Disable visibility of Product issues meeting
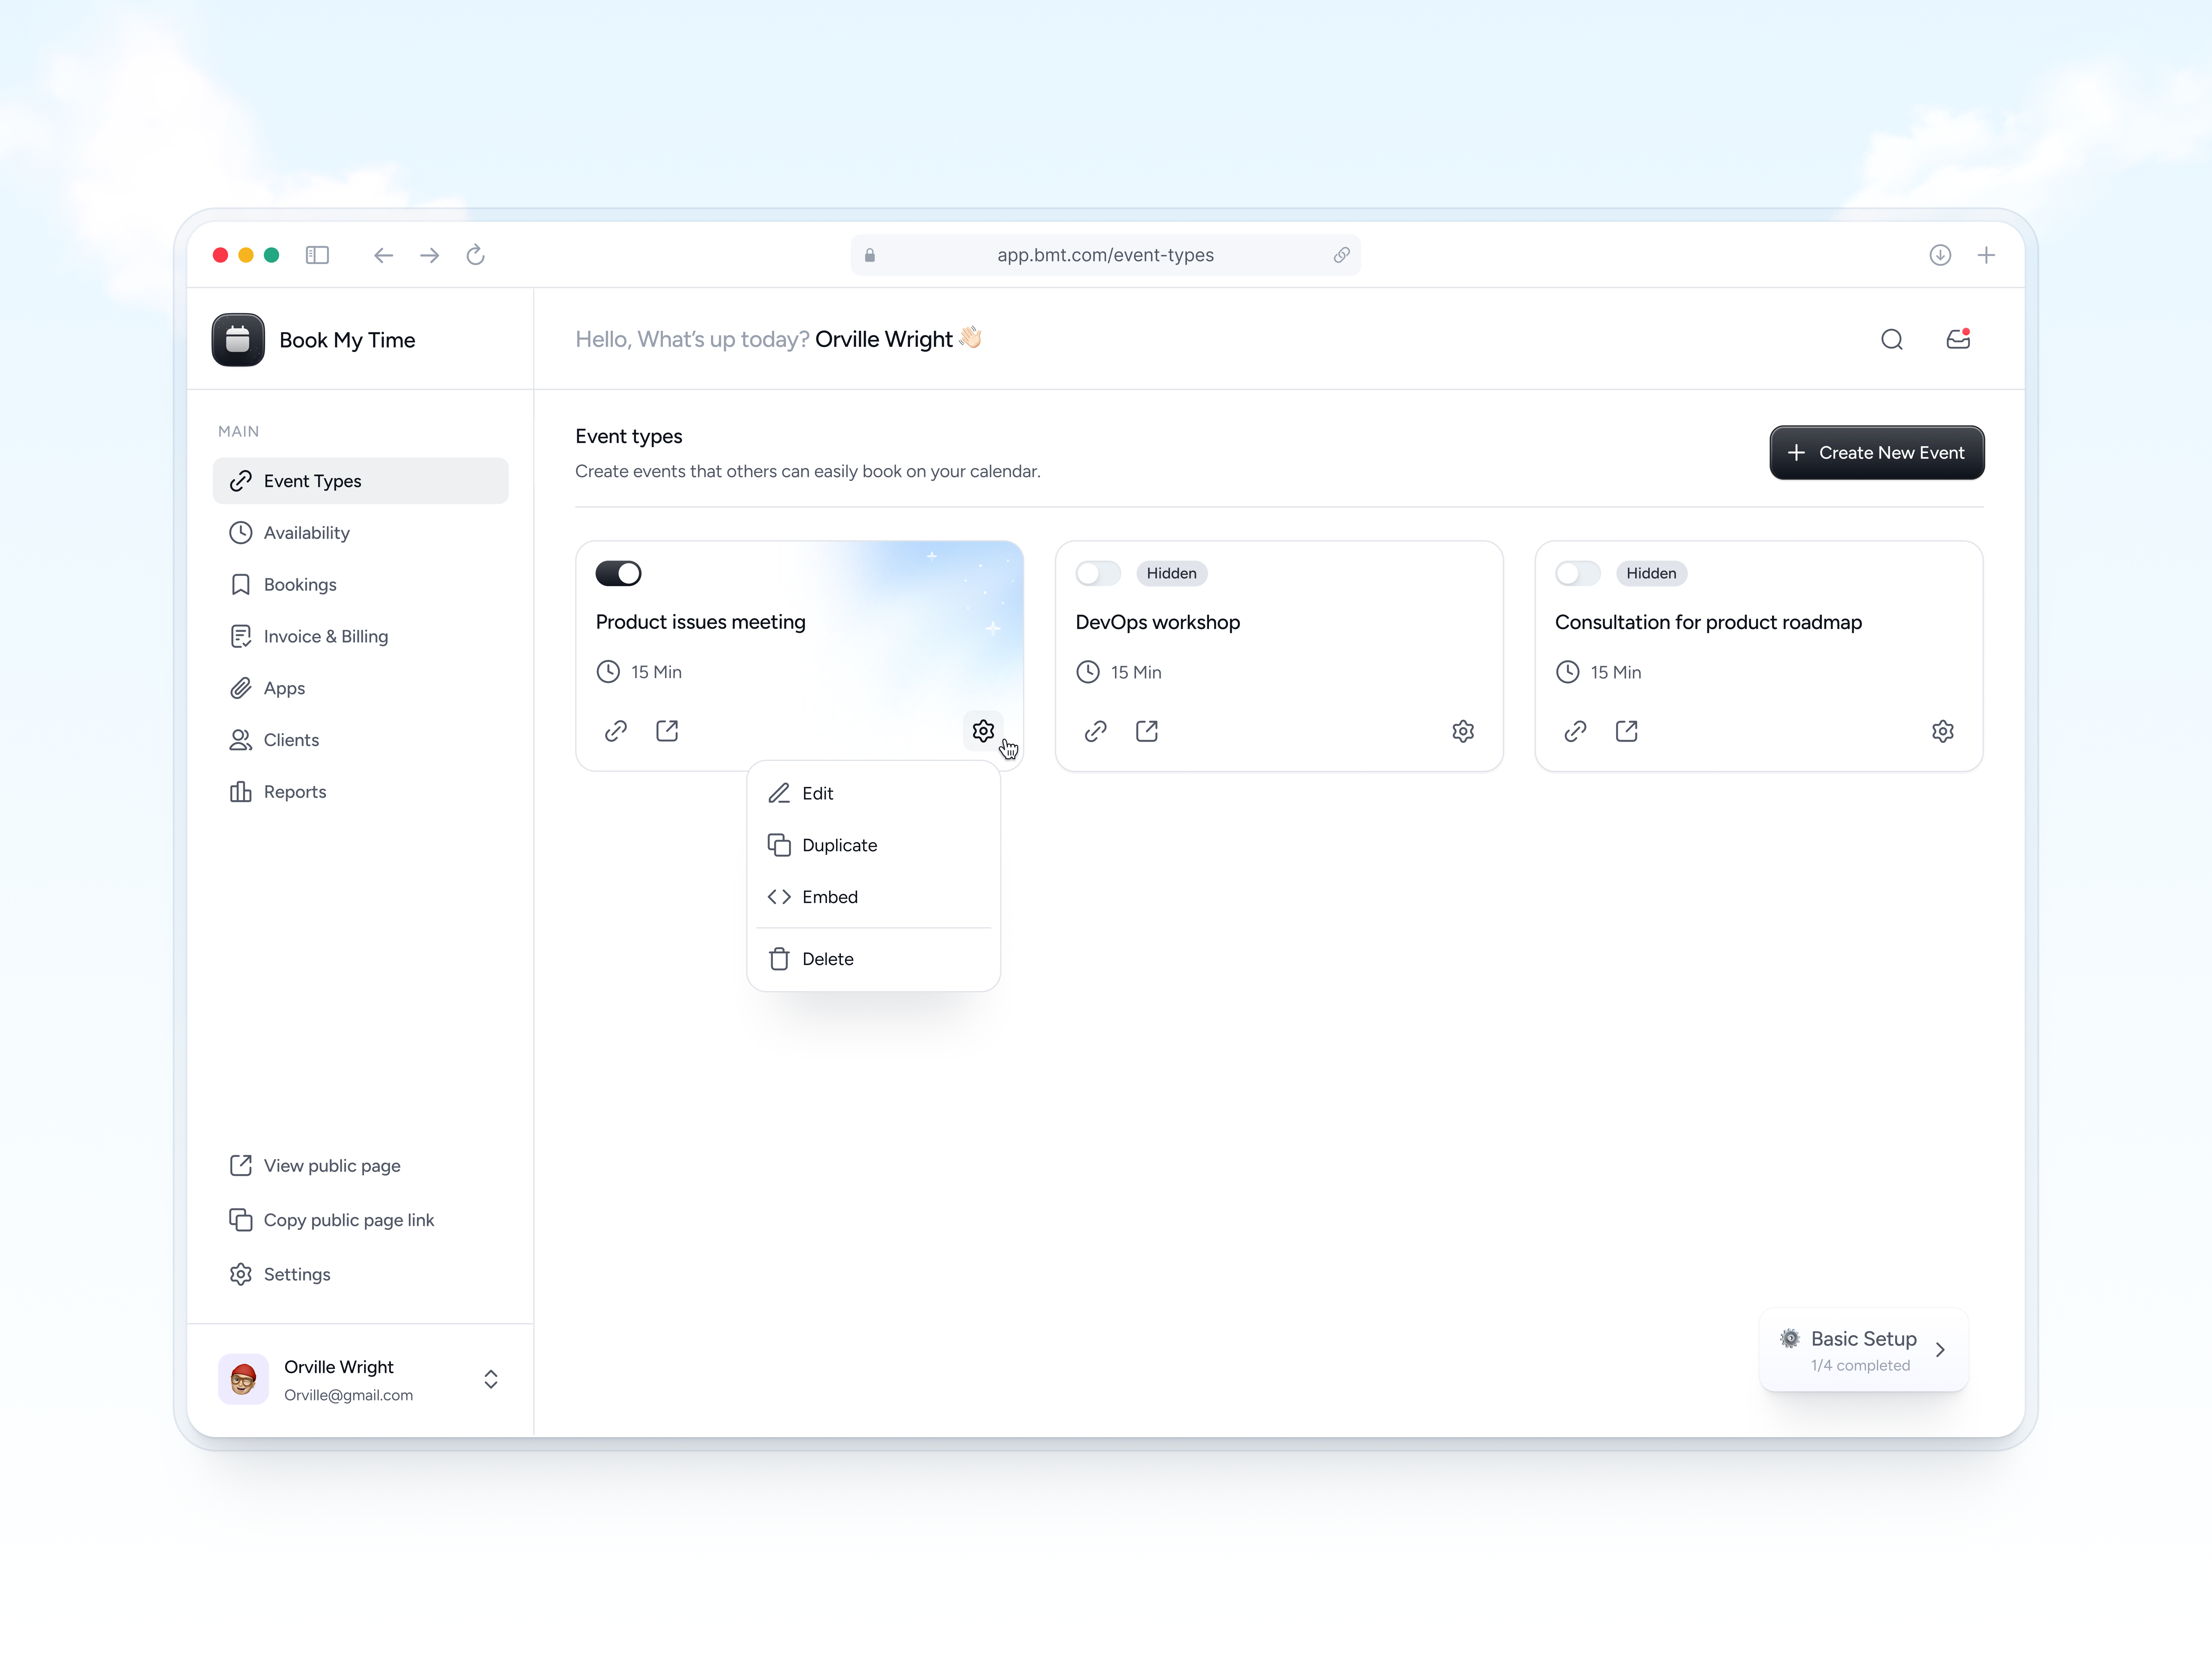2212x1659 pixels. pos(618,573)
